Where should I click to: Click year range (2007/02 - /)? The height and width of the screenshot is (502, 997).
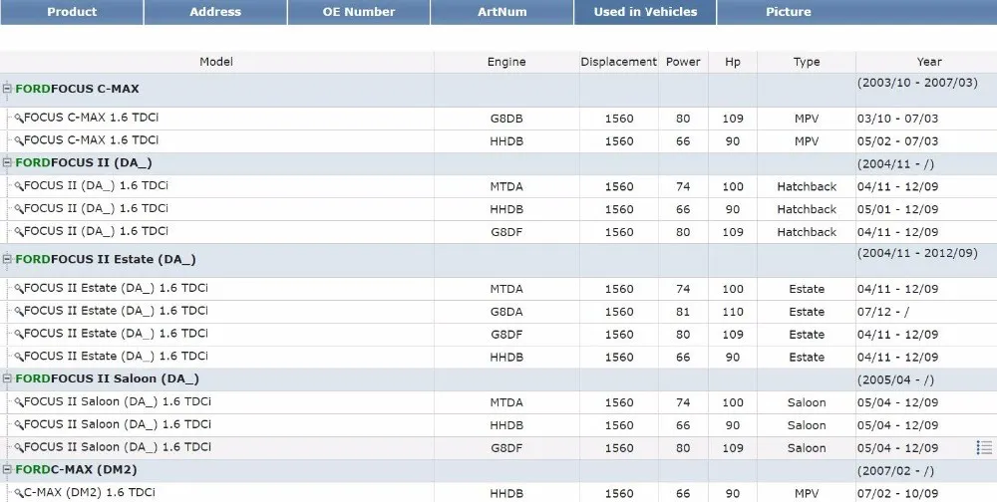[895, 471]
